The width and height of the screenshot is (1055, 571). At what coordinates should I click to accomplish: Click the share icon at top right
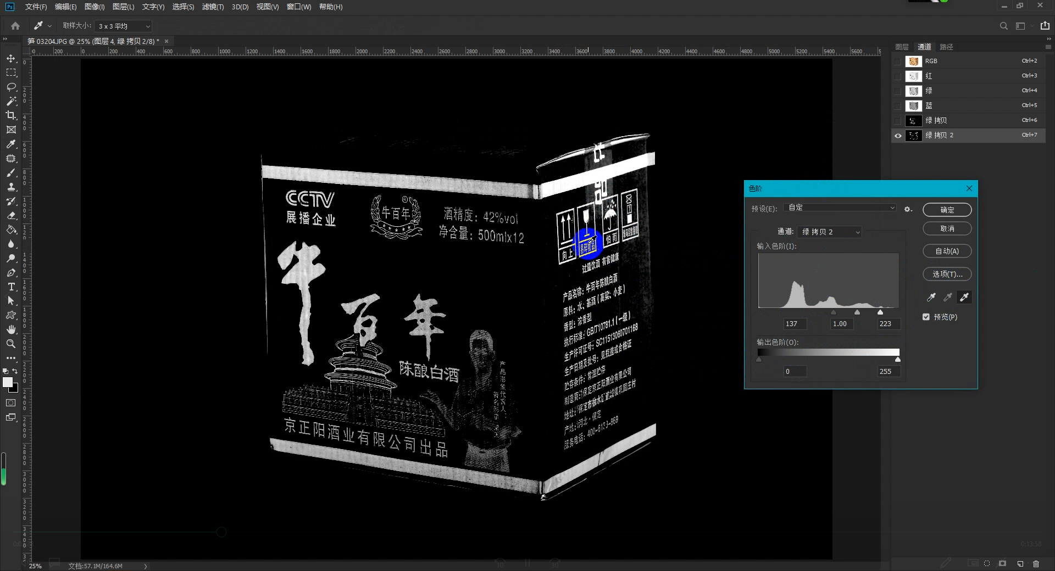(1045, 26)
